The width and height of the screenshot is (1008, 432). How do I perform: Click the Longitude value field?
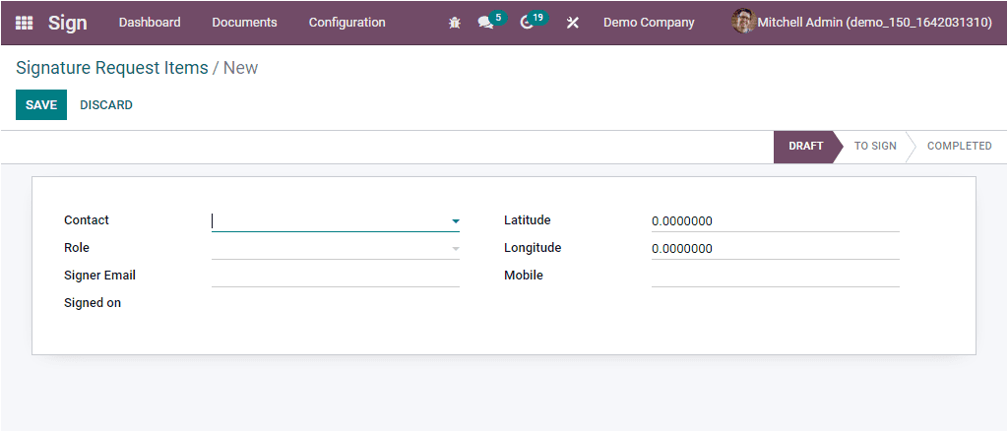point(776,249)
